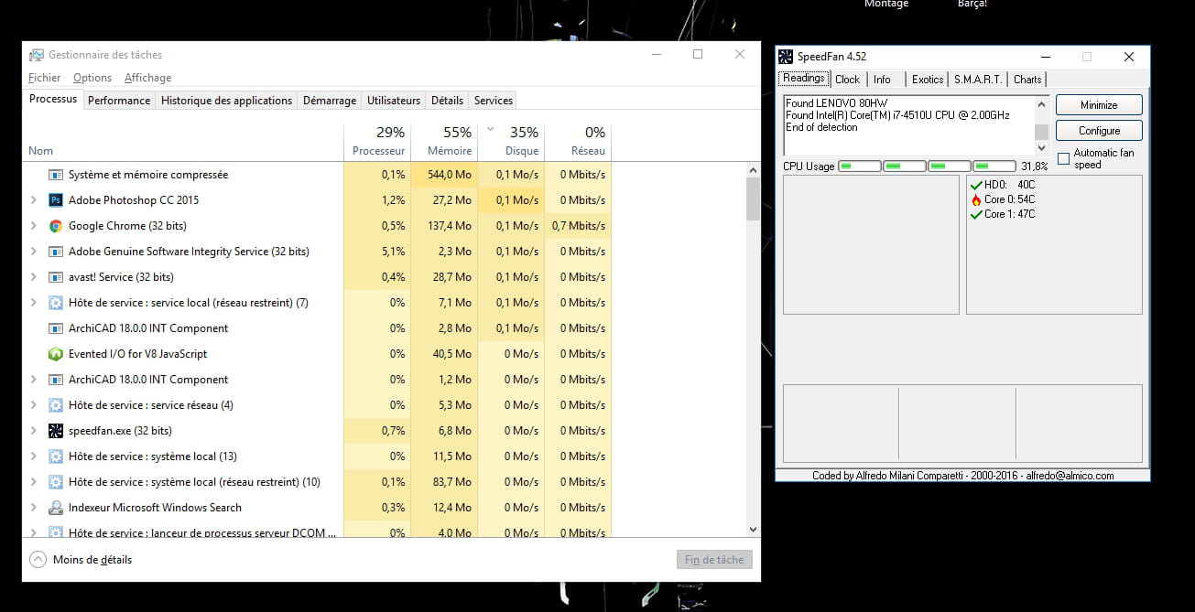Click the SpeedFan title bar icon
The height and width of the screenshot is (612, 1195).
click(786, 57)
